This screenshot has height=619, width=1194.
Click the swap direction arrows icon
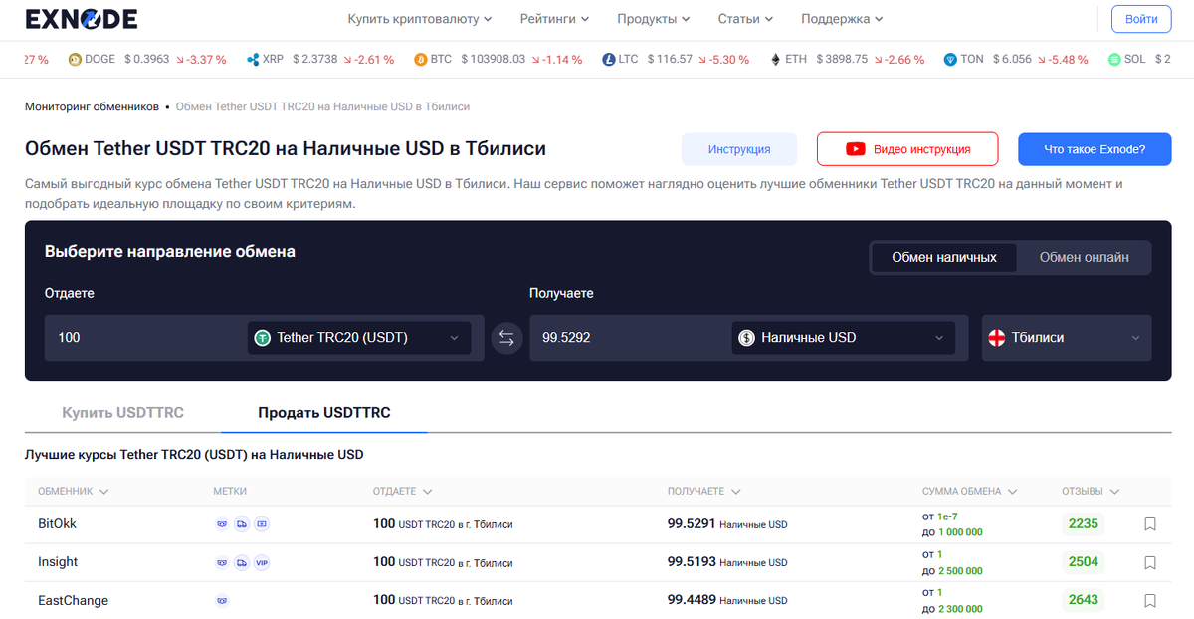tap(506, 337)
